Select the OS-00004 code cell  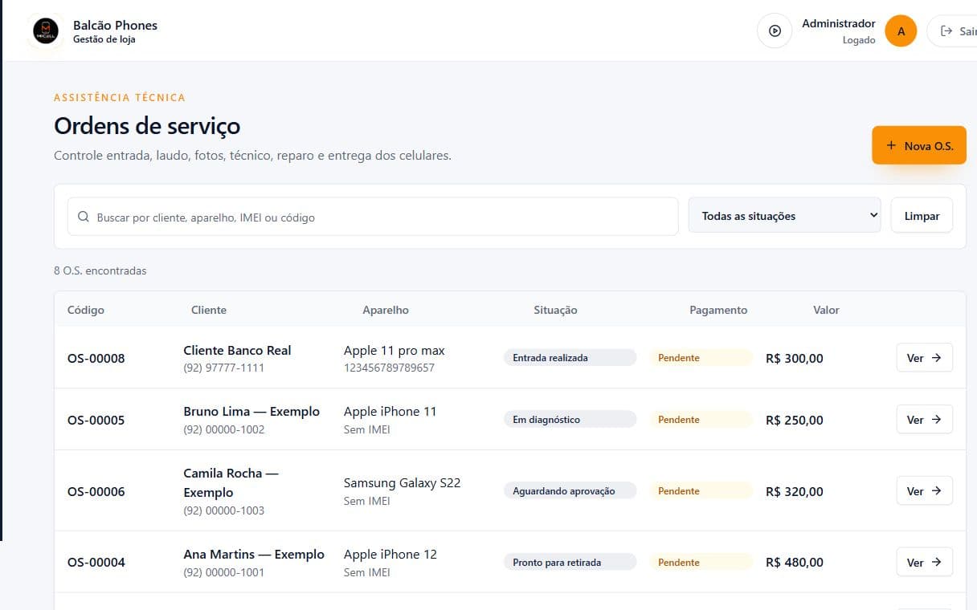pos(96,563)
